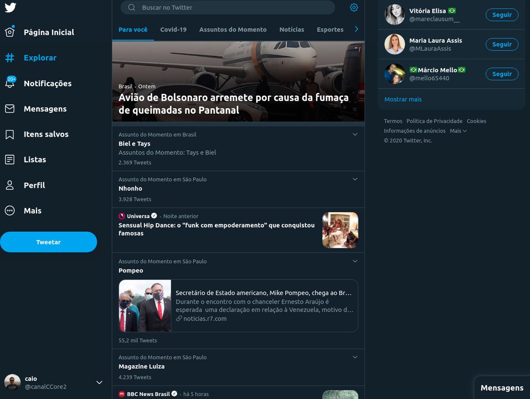Click the @mello65440 handle
Viewport: 530px width, 399px height.
click(x=429, y=78)
